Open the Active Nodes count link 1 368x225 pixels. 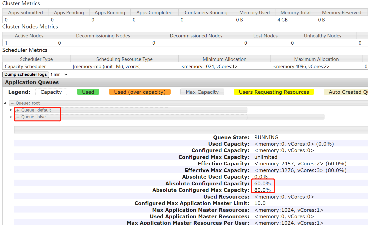(6, 43)
